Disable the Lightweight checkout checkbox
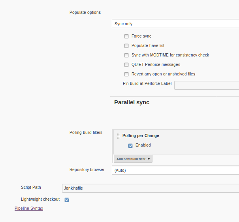This screenshot has height=222, width=239. [x=67, y=200]
